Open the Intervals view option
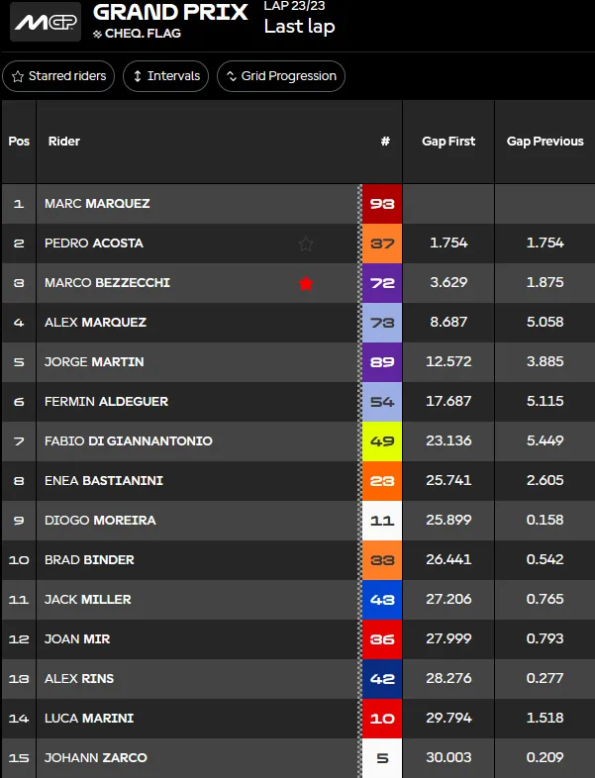The height and width of the screenshot is (778, 595). click(x=165, y=76)
